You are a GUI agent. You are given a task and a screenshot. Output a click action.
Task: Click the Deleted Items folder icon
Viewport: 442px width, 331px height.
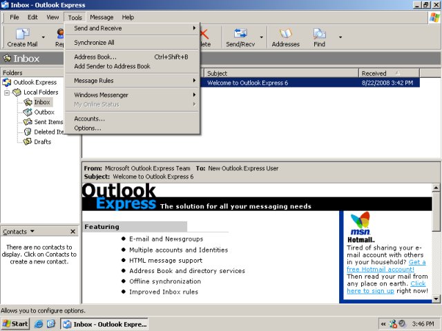pyautogui.click(x=28, y=132)
